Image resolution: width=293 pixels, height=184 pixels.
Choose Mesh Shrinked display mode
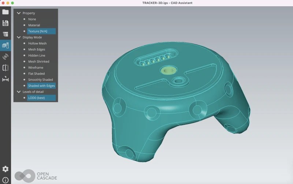click(39, 61)
